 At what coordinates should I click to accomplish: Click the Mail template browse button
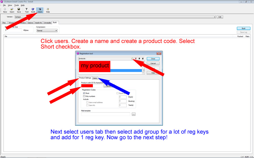[x=133, y=114]
